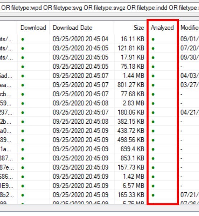Click the Analyzed green dot in the 853.1 KB row
This screenshot has width=199, height=216.
coord(153,158)
